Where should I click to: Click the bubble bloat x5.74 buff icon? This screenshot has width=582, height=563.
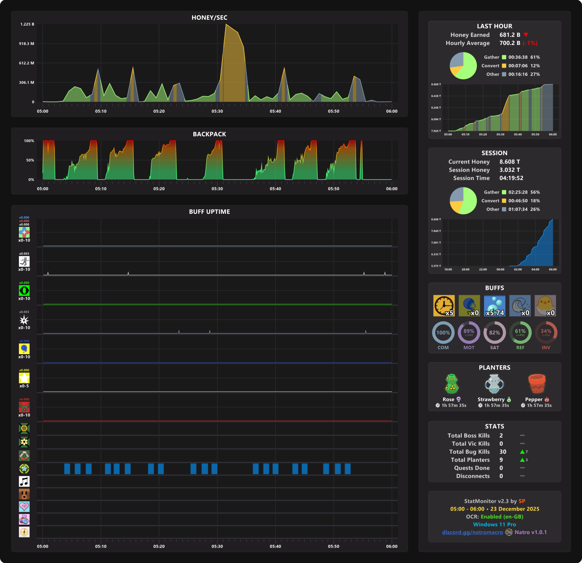point(495,306)
